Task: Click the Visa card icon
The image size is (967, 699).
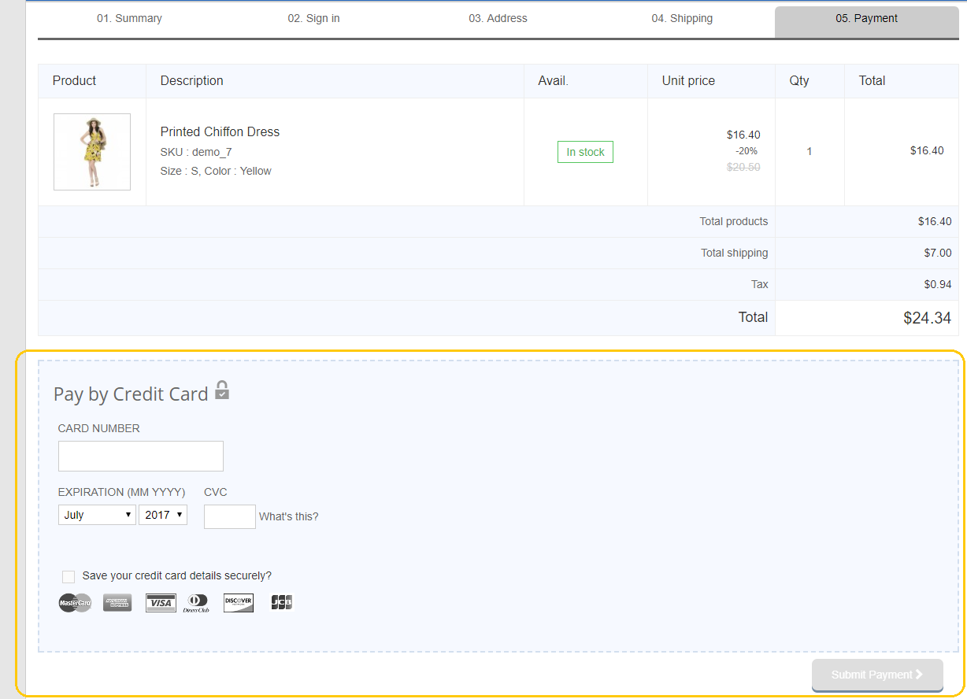Action: tap(161, 603)
